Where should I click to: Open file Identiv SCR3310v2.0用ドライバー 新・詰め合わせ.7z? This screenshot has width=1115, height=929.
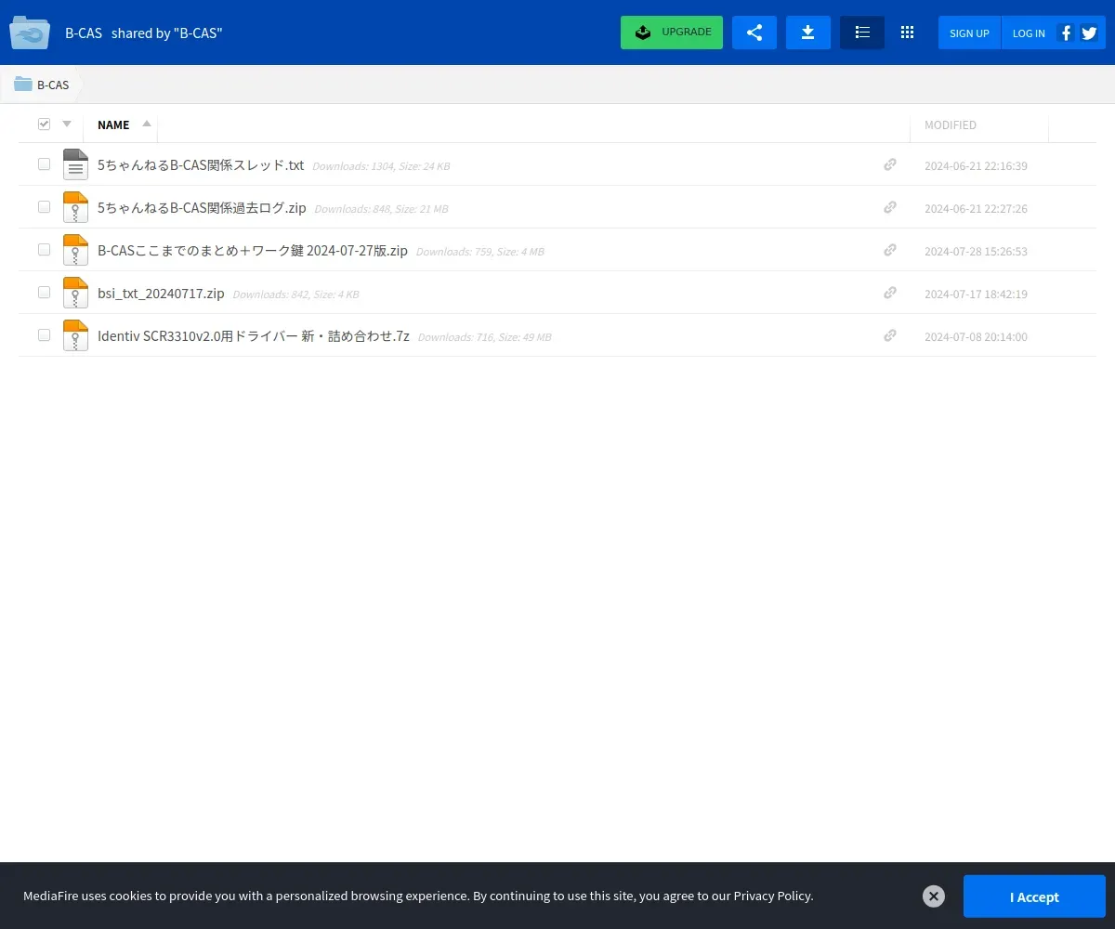254,336
